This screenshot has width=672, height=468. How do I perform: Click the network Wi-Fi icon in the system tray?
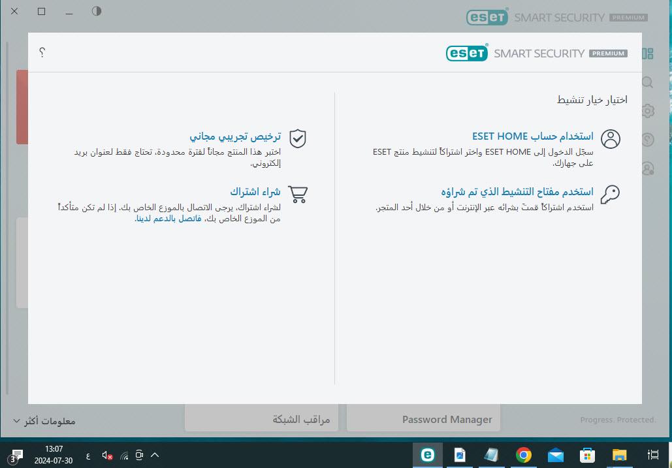point(124,455)
